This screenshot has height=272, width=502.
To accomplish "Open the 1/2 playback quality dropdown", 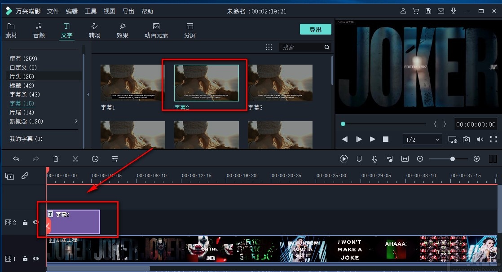I will (422, 139).
